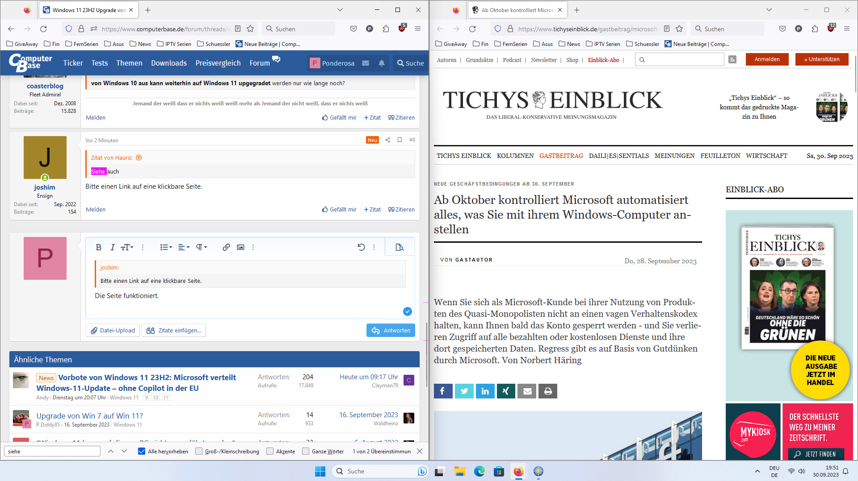Open the GASTBEITRAG tab on Tichys Einblick
This screenshot has width=858, height=481.
tap(561, 156)
